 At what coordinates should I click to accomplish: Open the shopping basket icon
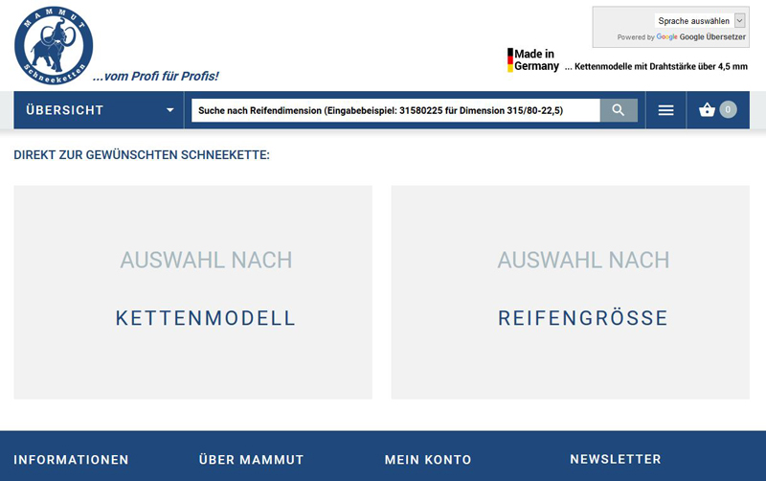tap(707, 110)
